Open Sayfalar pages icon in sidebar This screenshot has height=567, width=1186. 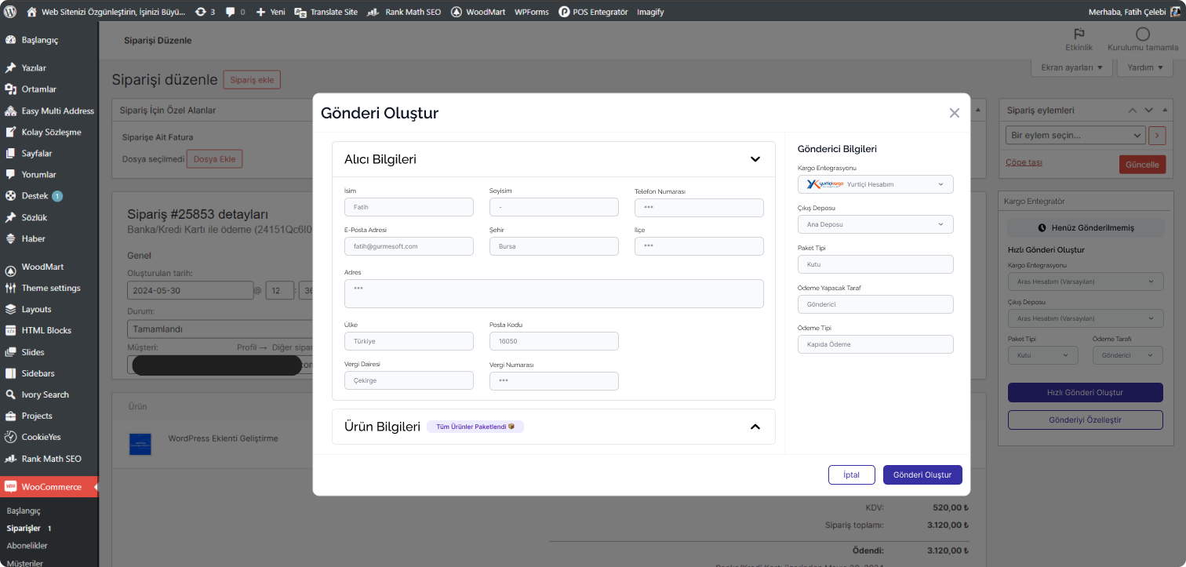tap(11, 153)
